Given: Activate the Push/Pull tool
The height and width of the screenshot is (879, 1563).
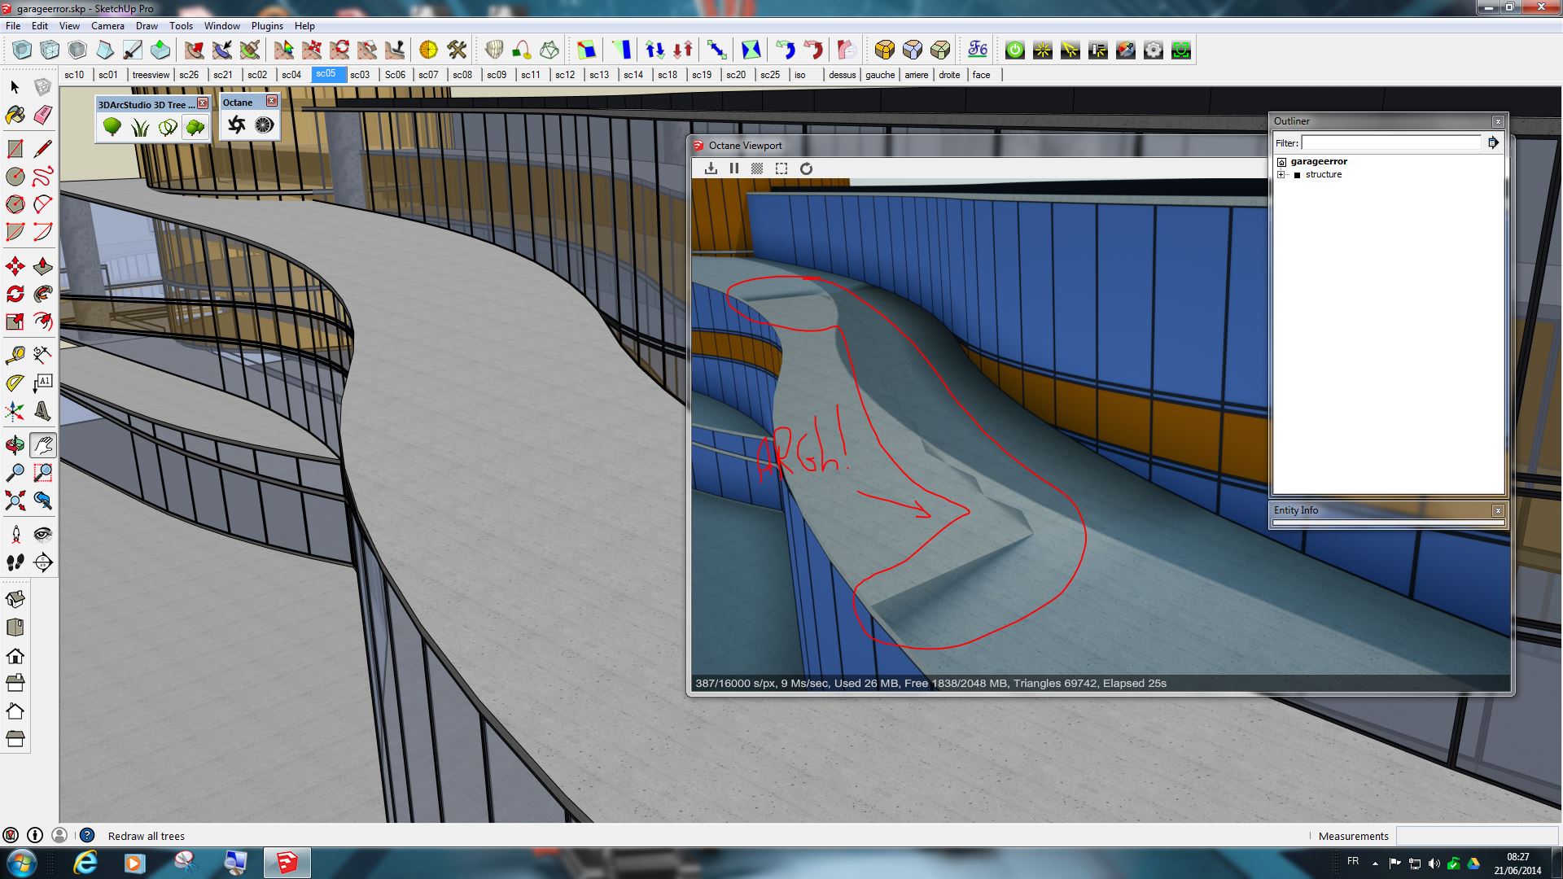Looking at the screenshot, I should (x=43, y=267).
